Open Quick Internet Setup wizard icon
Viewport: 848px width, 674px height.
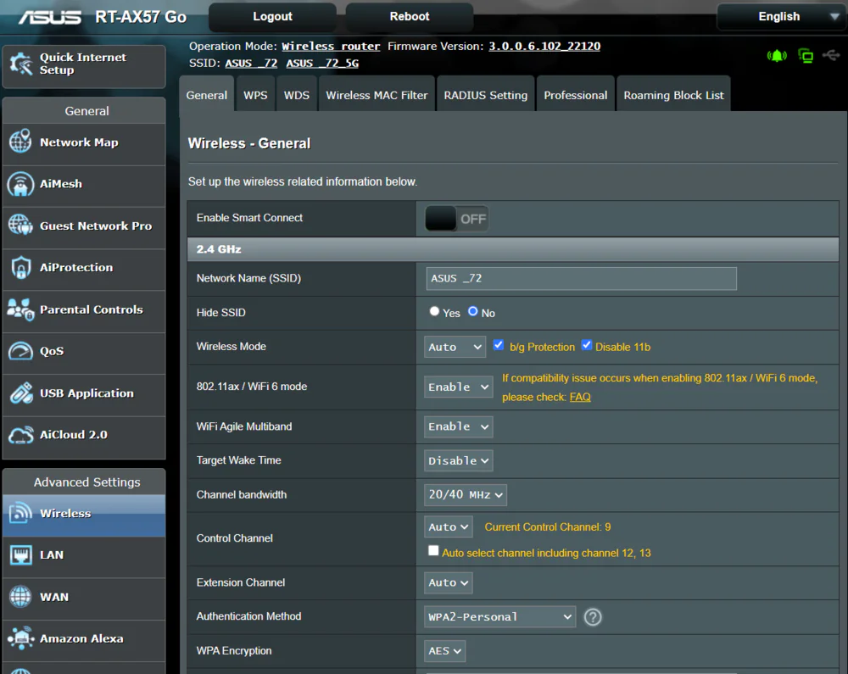click(20, 64)
